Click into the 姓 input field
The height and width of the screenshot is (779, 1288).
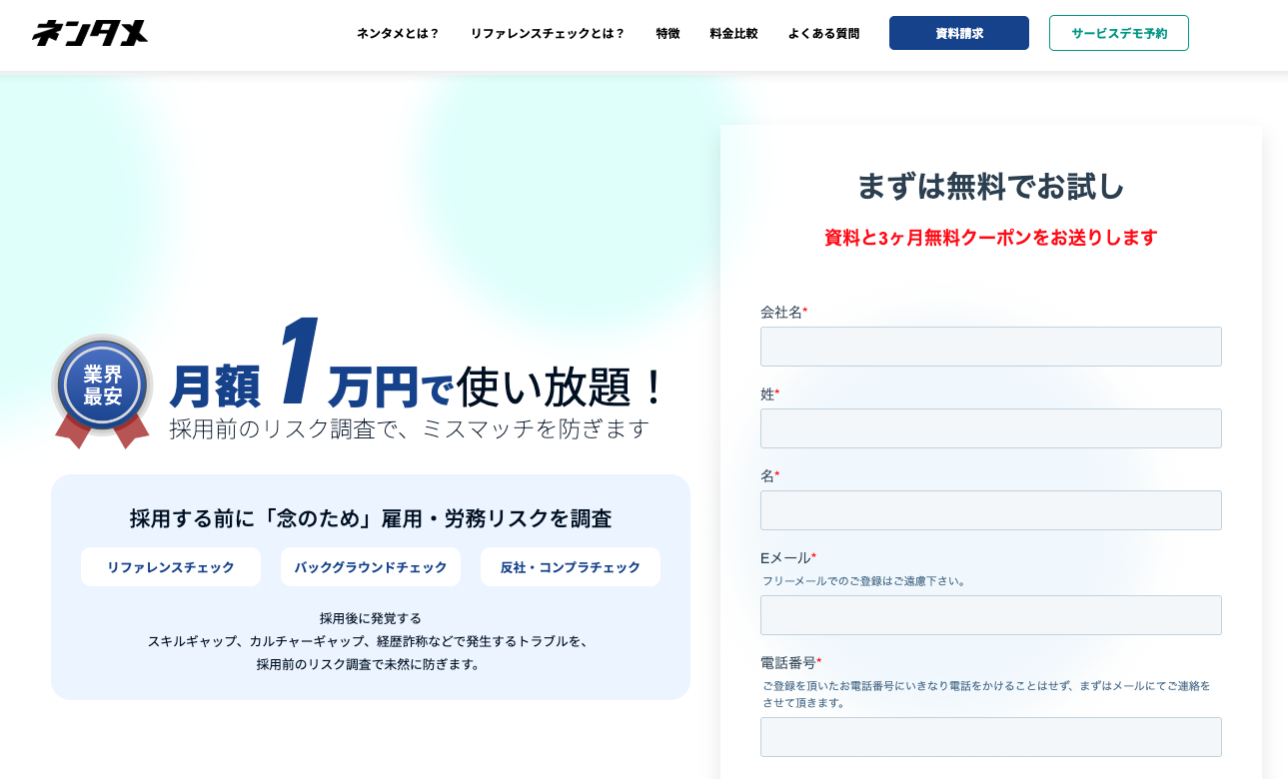point(991,428)
